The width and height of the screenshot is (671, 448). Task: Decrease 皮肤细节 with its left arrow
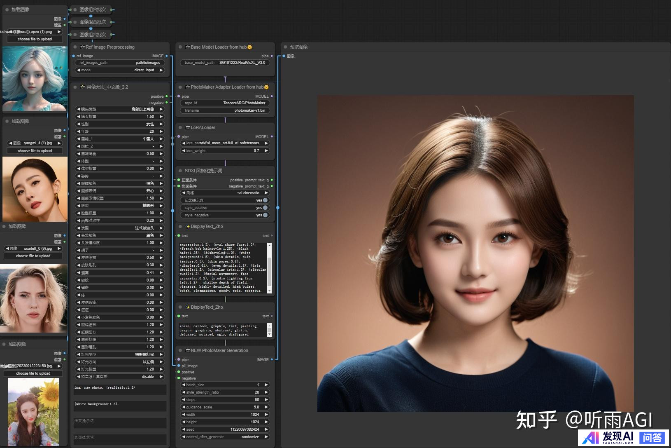click(78, 258)
